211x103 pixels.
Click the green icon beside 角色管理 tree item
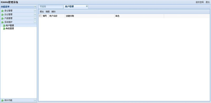(4, 29)
